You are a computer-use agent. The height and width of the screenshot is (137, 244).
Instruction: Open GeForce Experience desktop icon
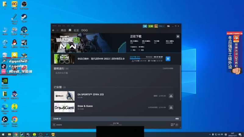[x=5, y=83]
